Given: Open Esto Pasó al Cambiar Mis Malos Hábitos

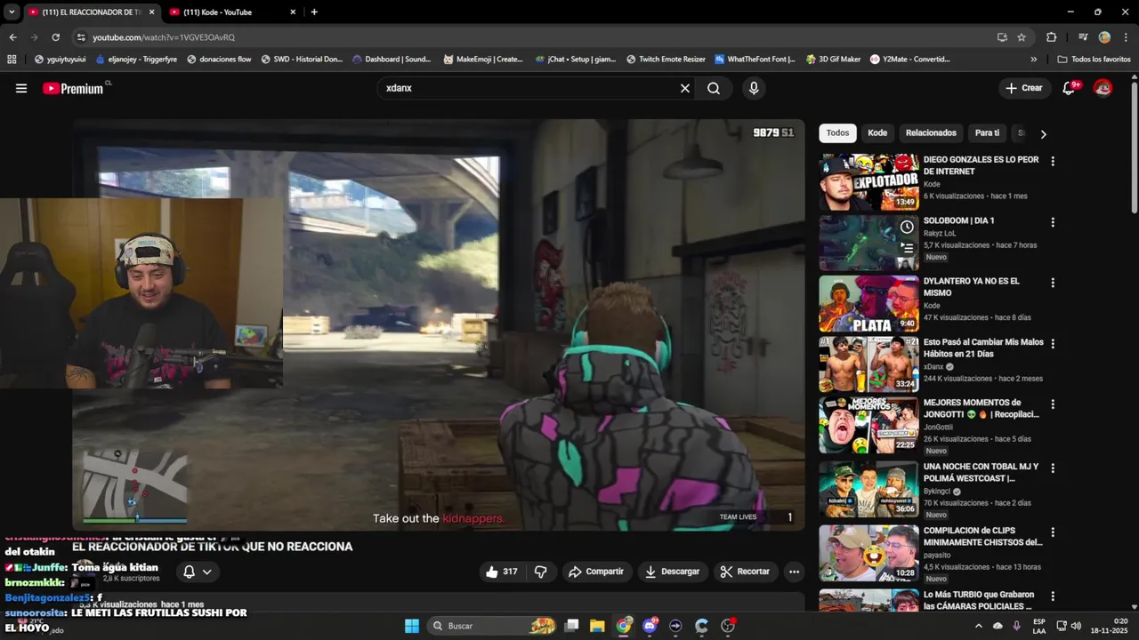Looking at the screenshot, I should pos(982,348).
